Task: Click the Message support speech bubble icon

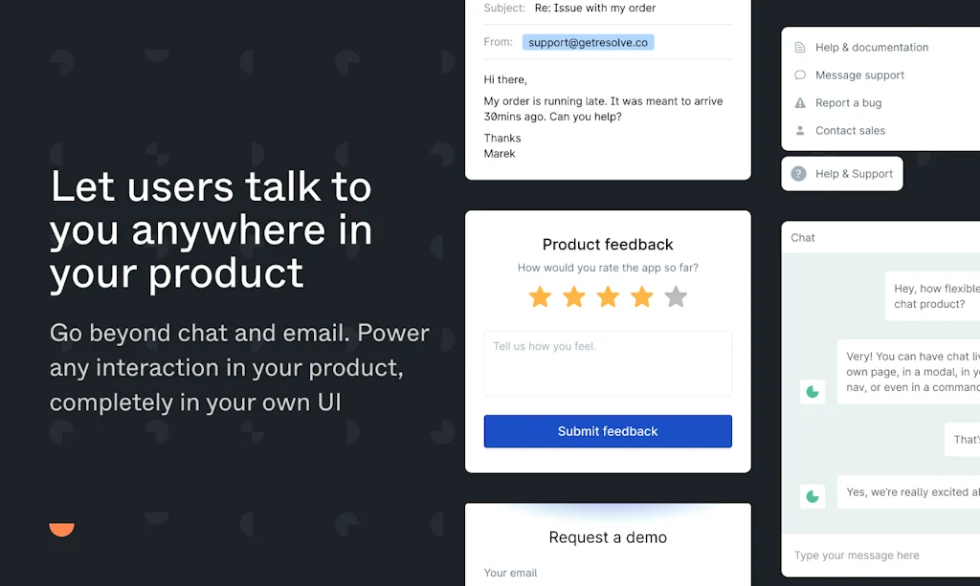Action: (x=800, y=76)
